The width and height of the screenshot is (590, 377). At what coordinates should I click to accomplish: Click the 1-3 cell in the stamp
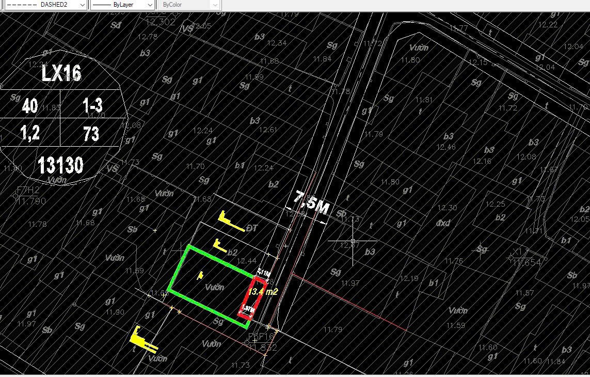point(92,106)
